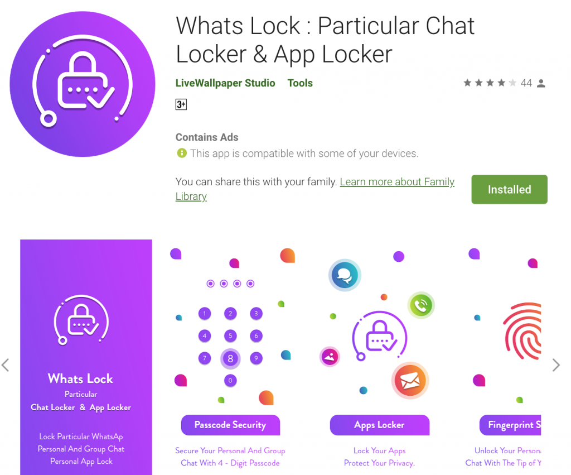Click the orange envelope mail icon

click(410, 381)
